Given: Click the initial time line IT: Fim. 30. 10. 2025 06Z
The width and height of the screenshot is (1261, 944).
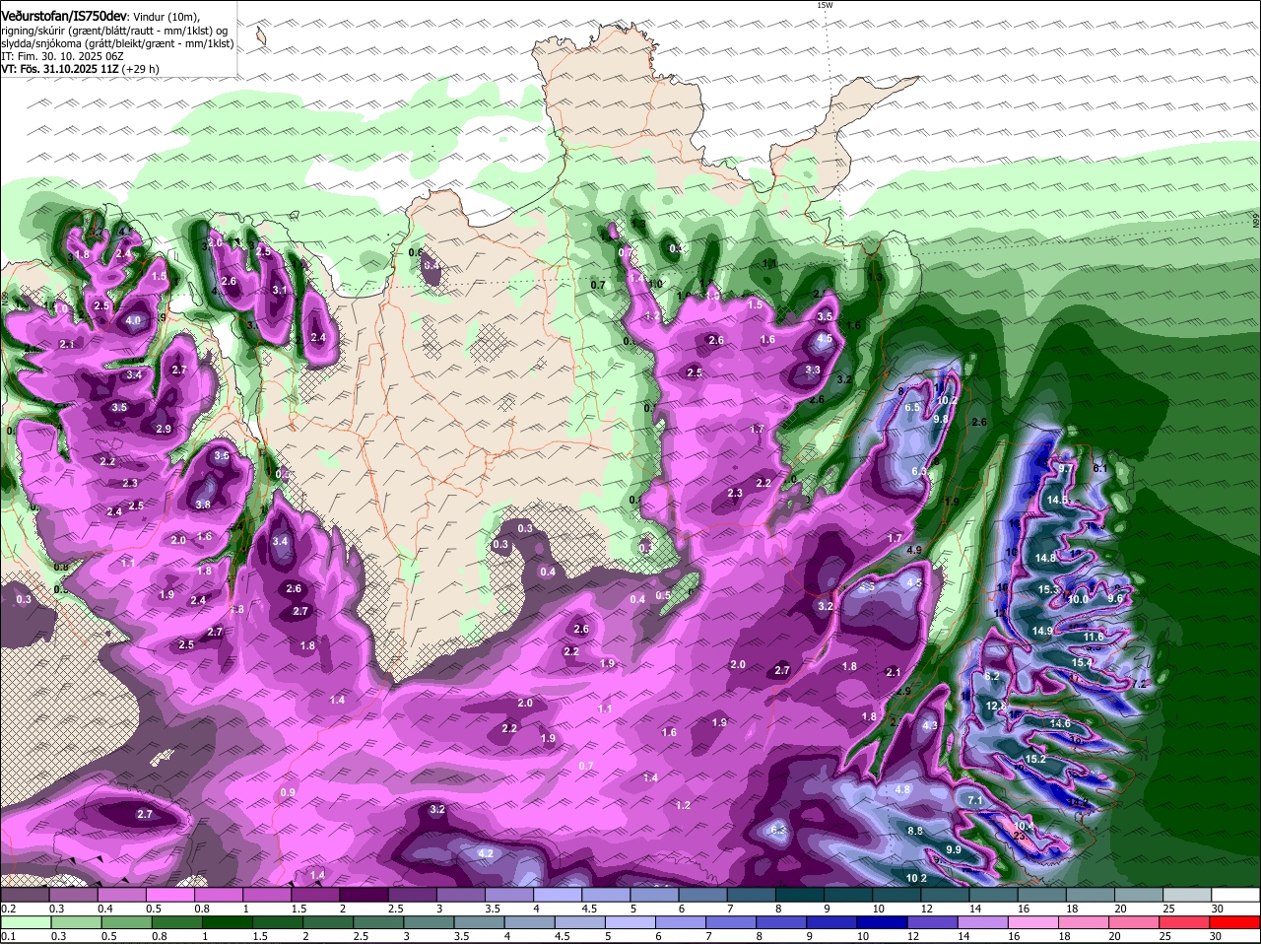Looking at the screenshot, I should (61, 56).
